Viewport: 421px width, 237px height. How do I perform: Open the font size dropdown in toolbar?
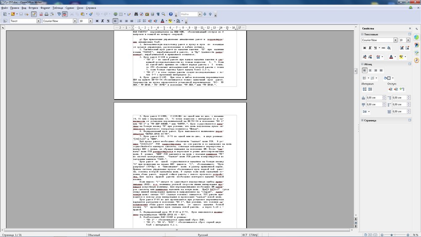(90, 21)
